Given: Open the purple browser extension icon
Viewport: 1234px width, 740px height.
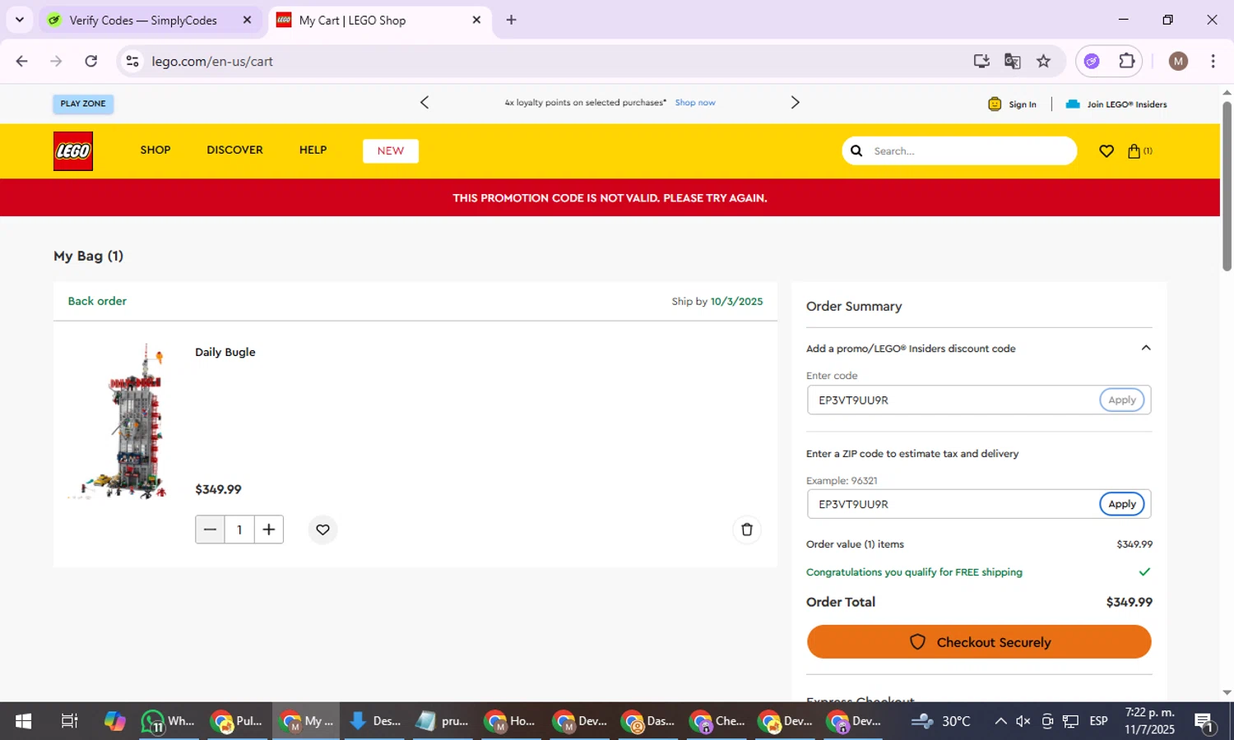Looking at the screenshot, I should click(x=1092, y=62).
